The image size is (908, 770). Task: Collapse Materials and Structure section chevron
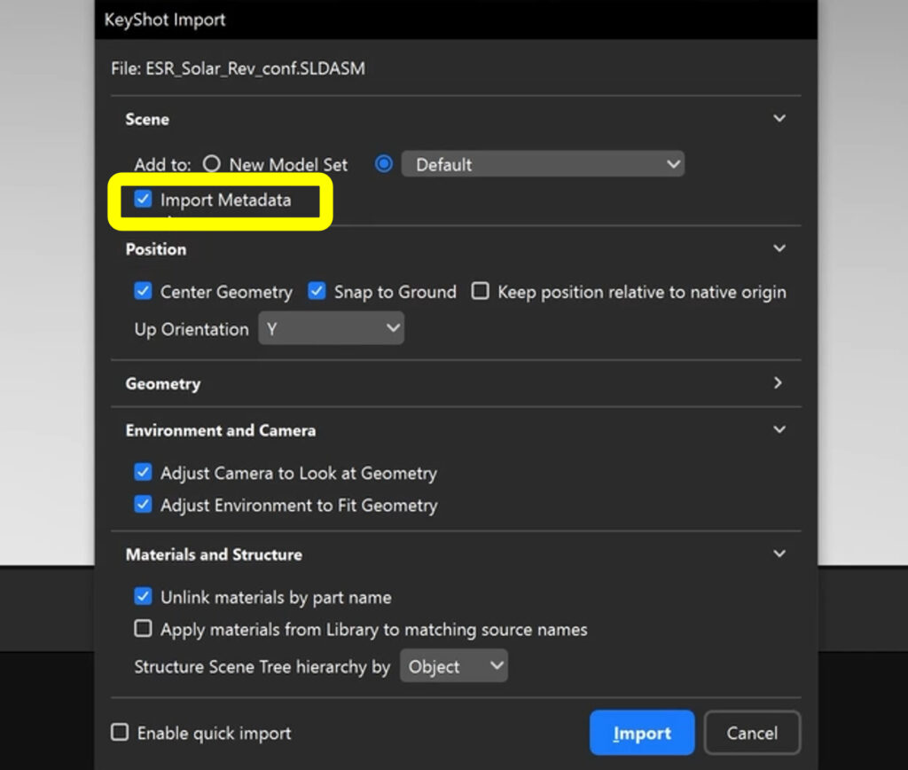tap(779, 554)
